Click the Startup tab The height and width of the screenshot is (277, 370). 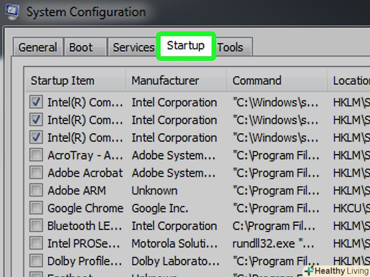186,46
